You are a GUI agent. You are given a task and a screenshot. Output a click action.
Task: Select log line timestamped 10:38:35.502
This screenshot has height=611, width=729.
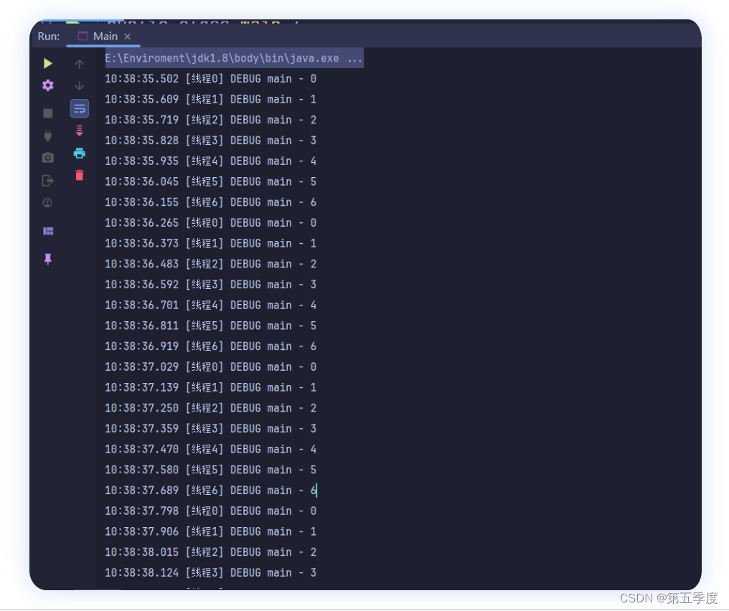click(211, 79)
